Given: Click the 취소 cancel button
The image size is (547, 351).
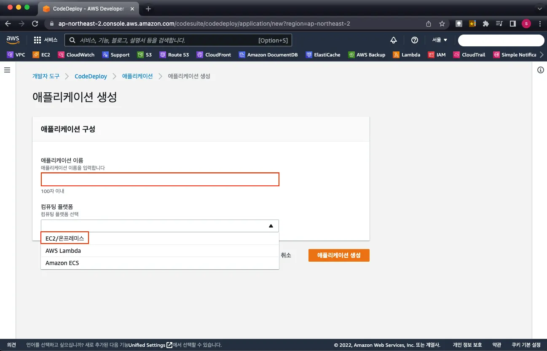Looking at the screenshot, I should pos(286,255).
